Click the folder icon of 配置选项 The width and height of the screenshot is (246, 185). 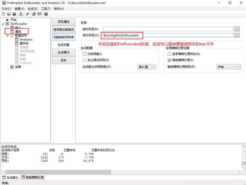tap(12, 36)
